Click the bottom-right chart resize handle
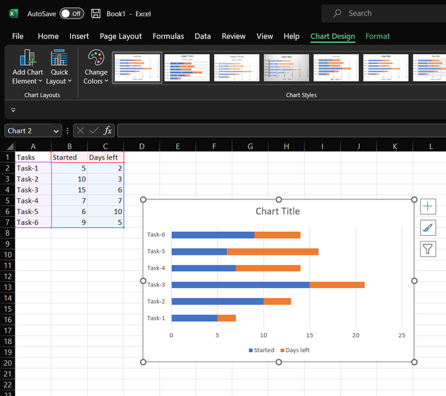 click(x=414, y=362)
